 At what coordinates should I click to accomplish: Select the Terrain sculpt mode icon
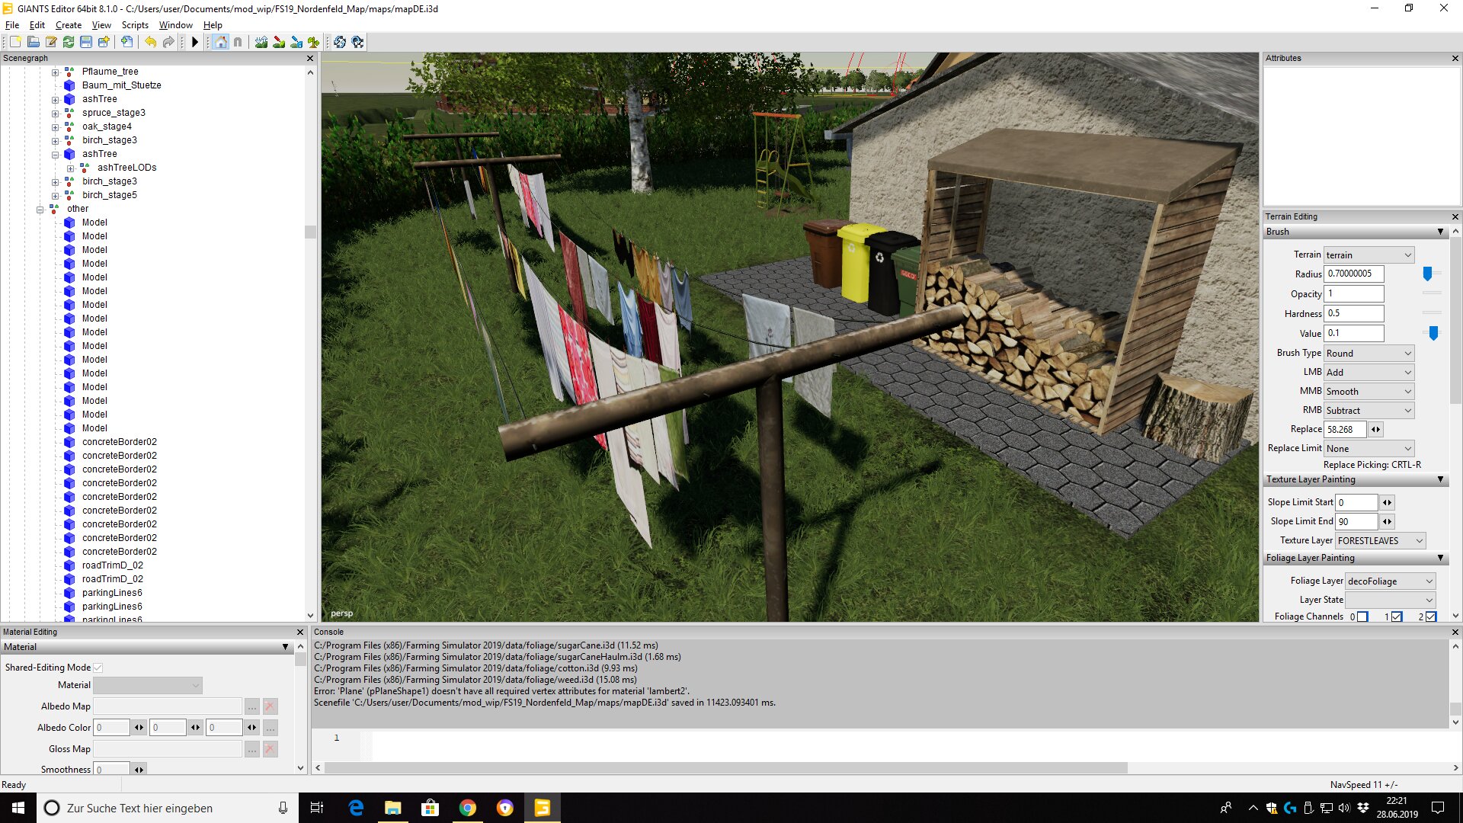(261, 42)
